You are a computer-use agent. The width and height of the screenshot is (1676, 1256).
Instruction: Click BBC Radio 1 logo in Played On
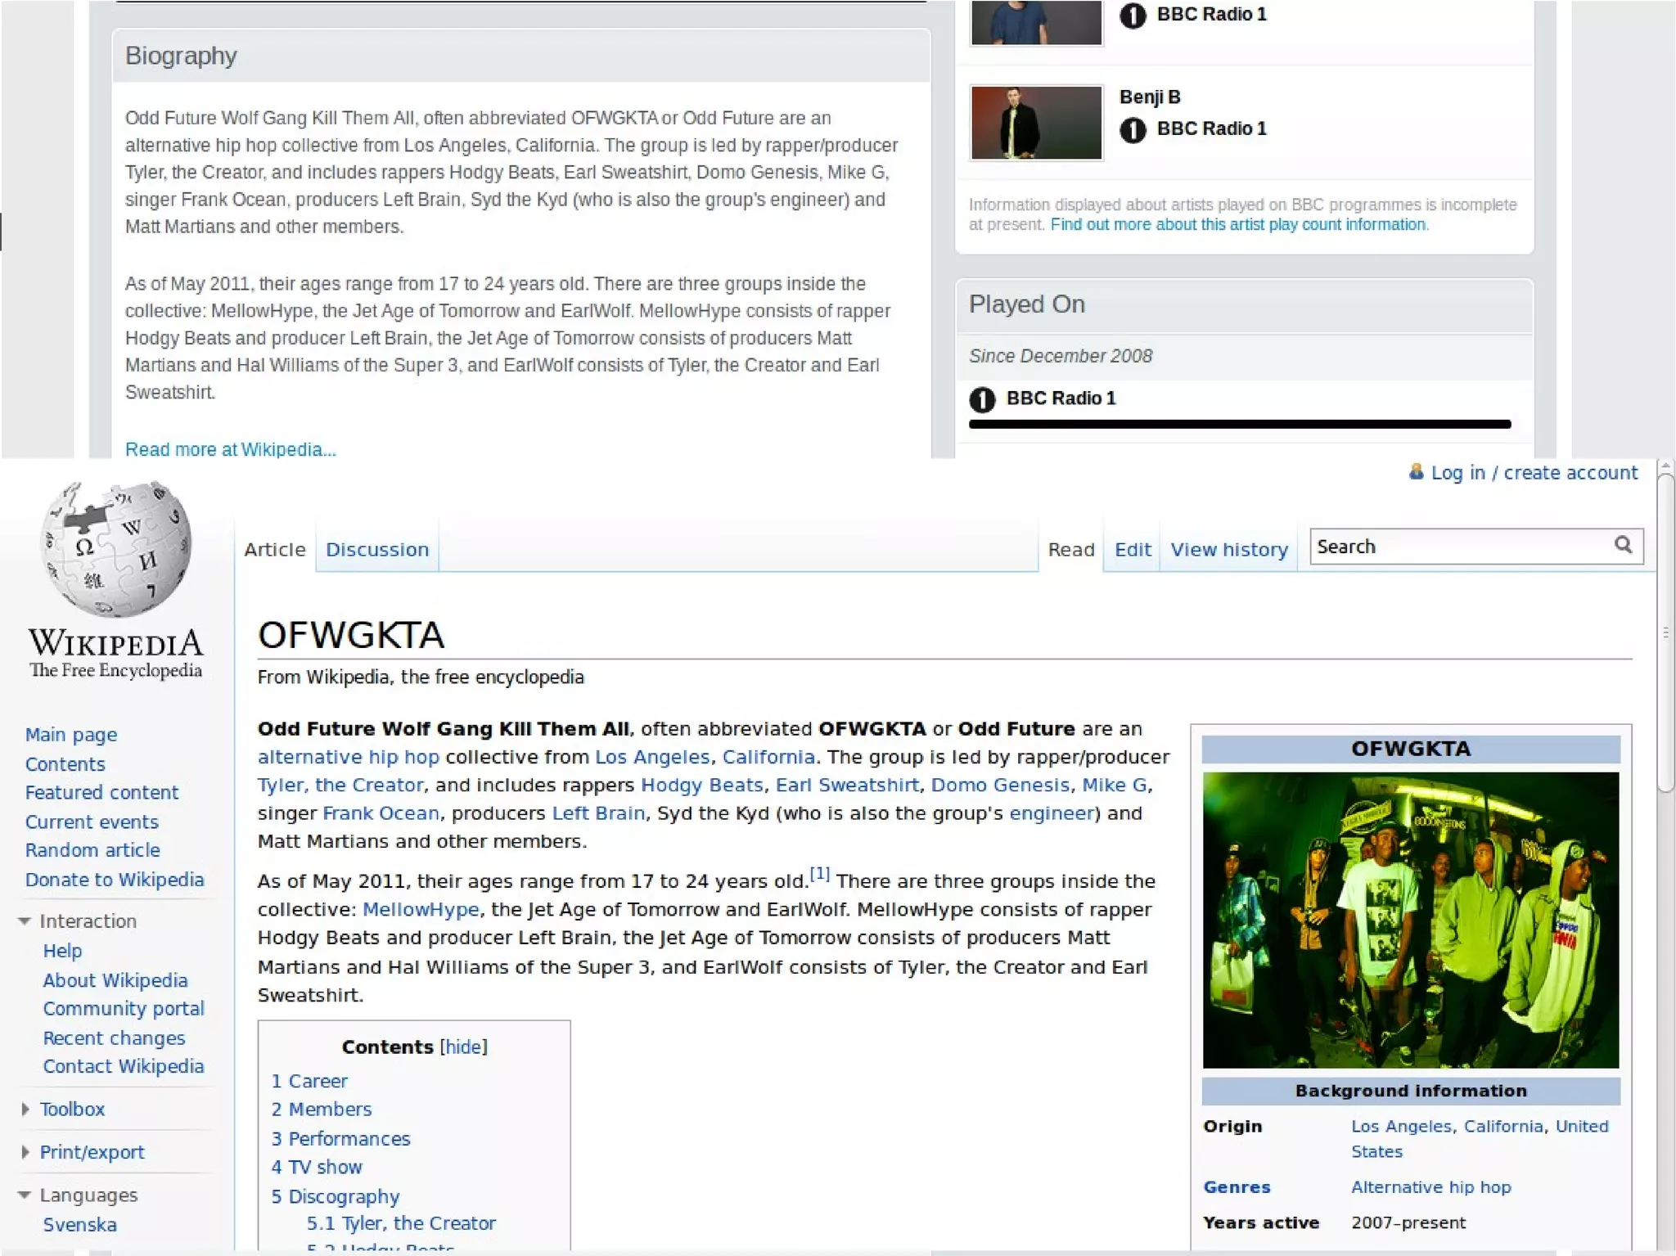982,399
